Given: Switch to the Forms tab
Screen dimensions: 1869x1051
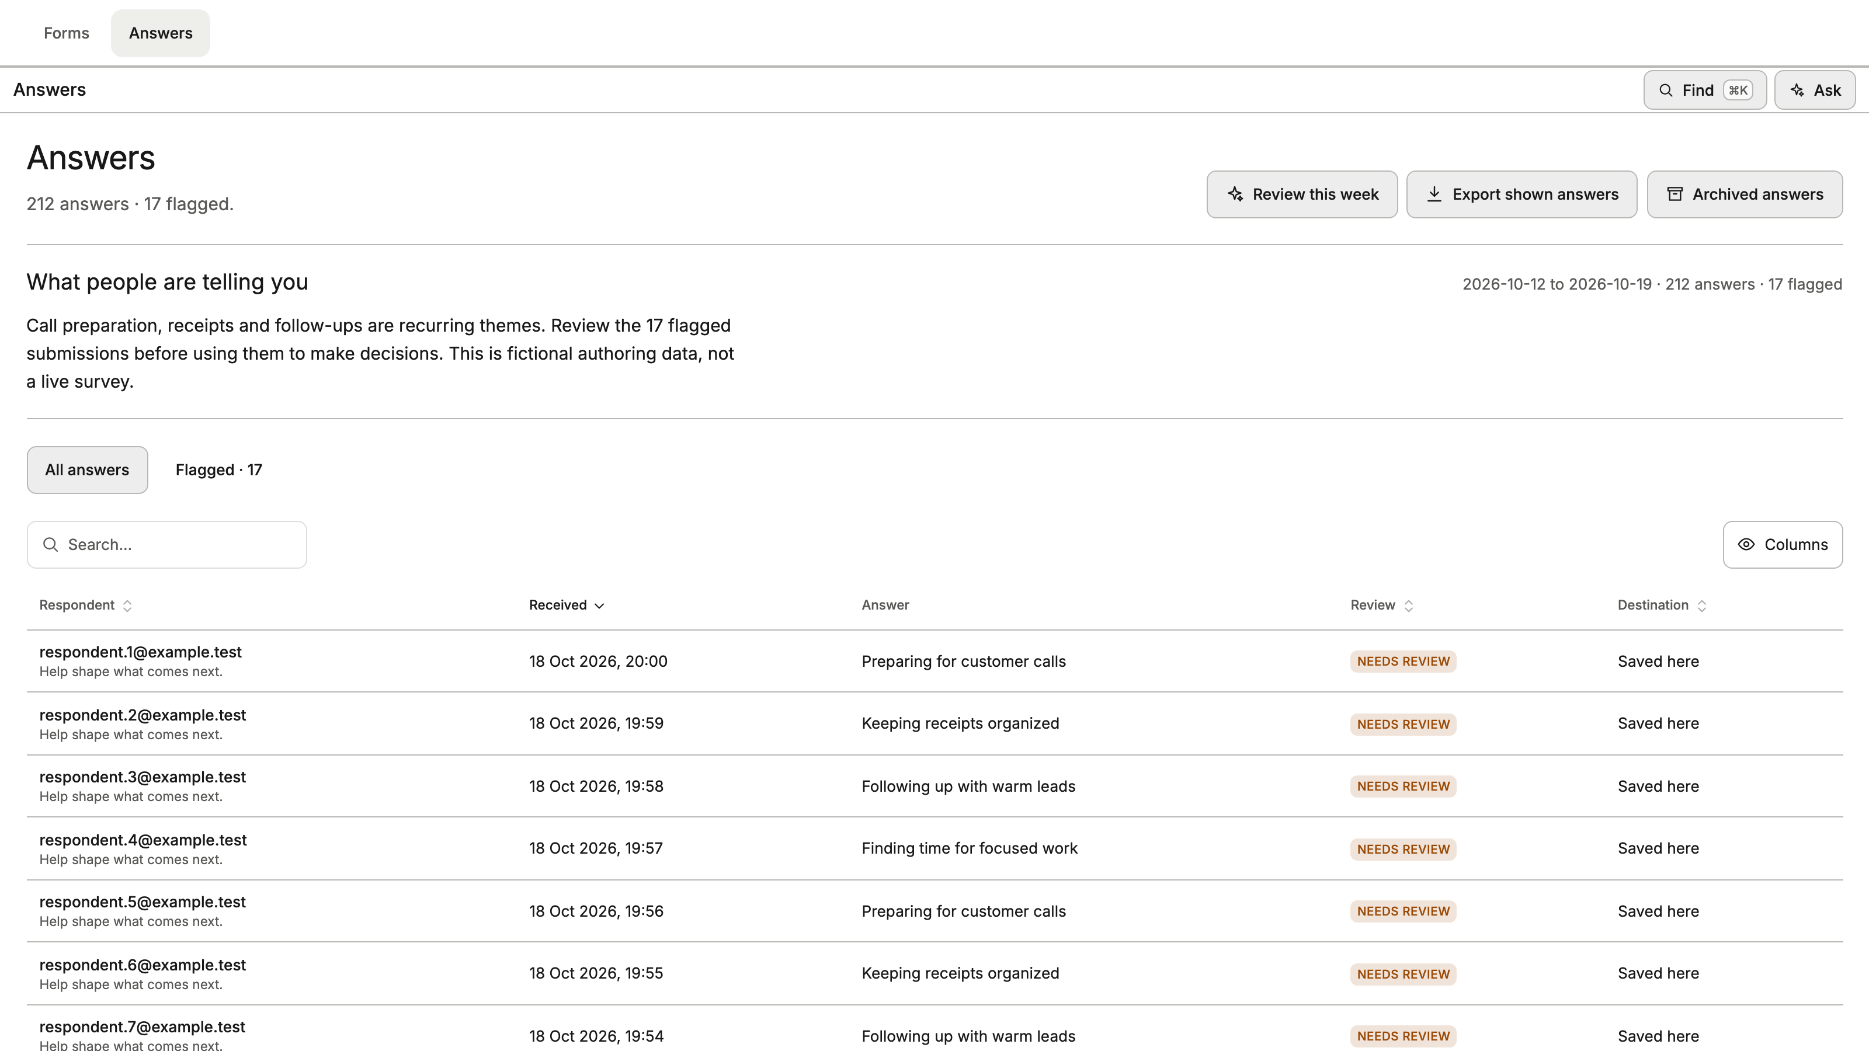Looking at the screenshot, I should [x=66, y=33].
